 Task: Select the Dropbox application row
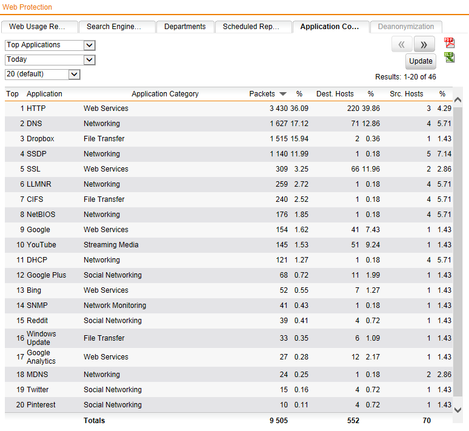(x=41, y=139)
